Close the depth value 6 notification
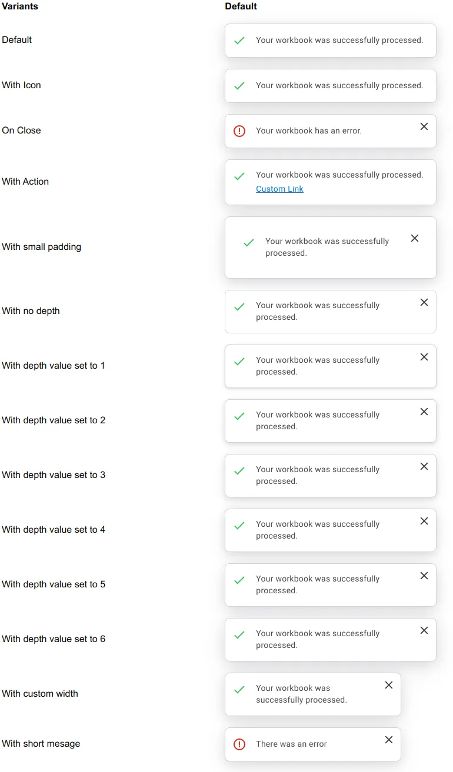453x772 pixels. [x=424, y=630]
